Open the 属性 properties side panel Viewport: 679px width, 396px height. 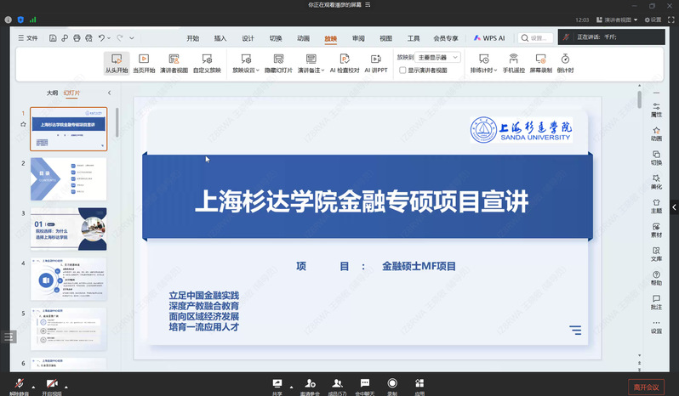[657, 110]
